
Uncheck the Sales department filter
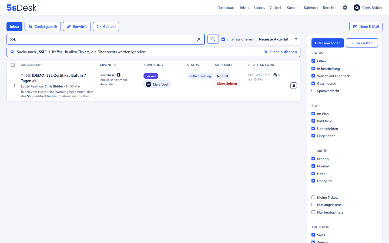[313, 235]
